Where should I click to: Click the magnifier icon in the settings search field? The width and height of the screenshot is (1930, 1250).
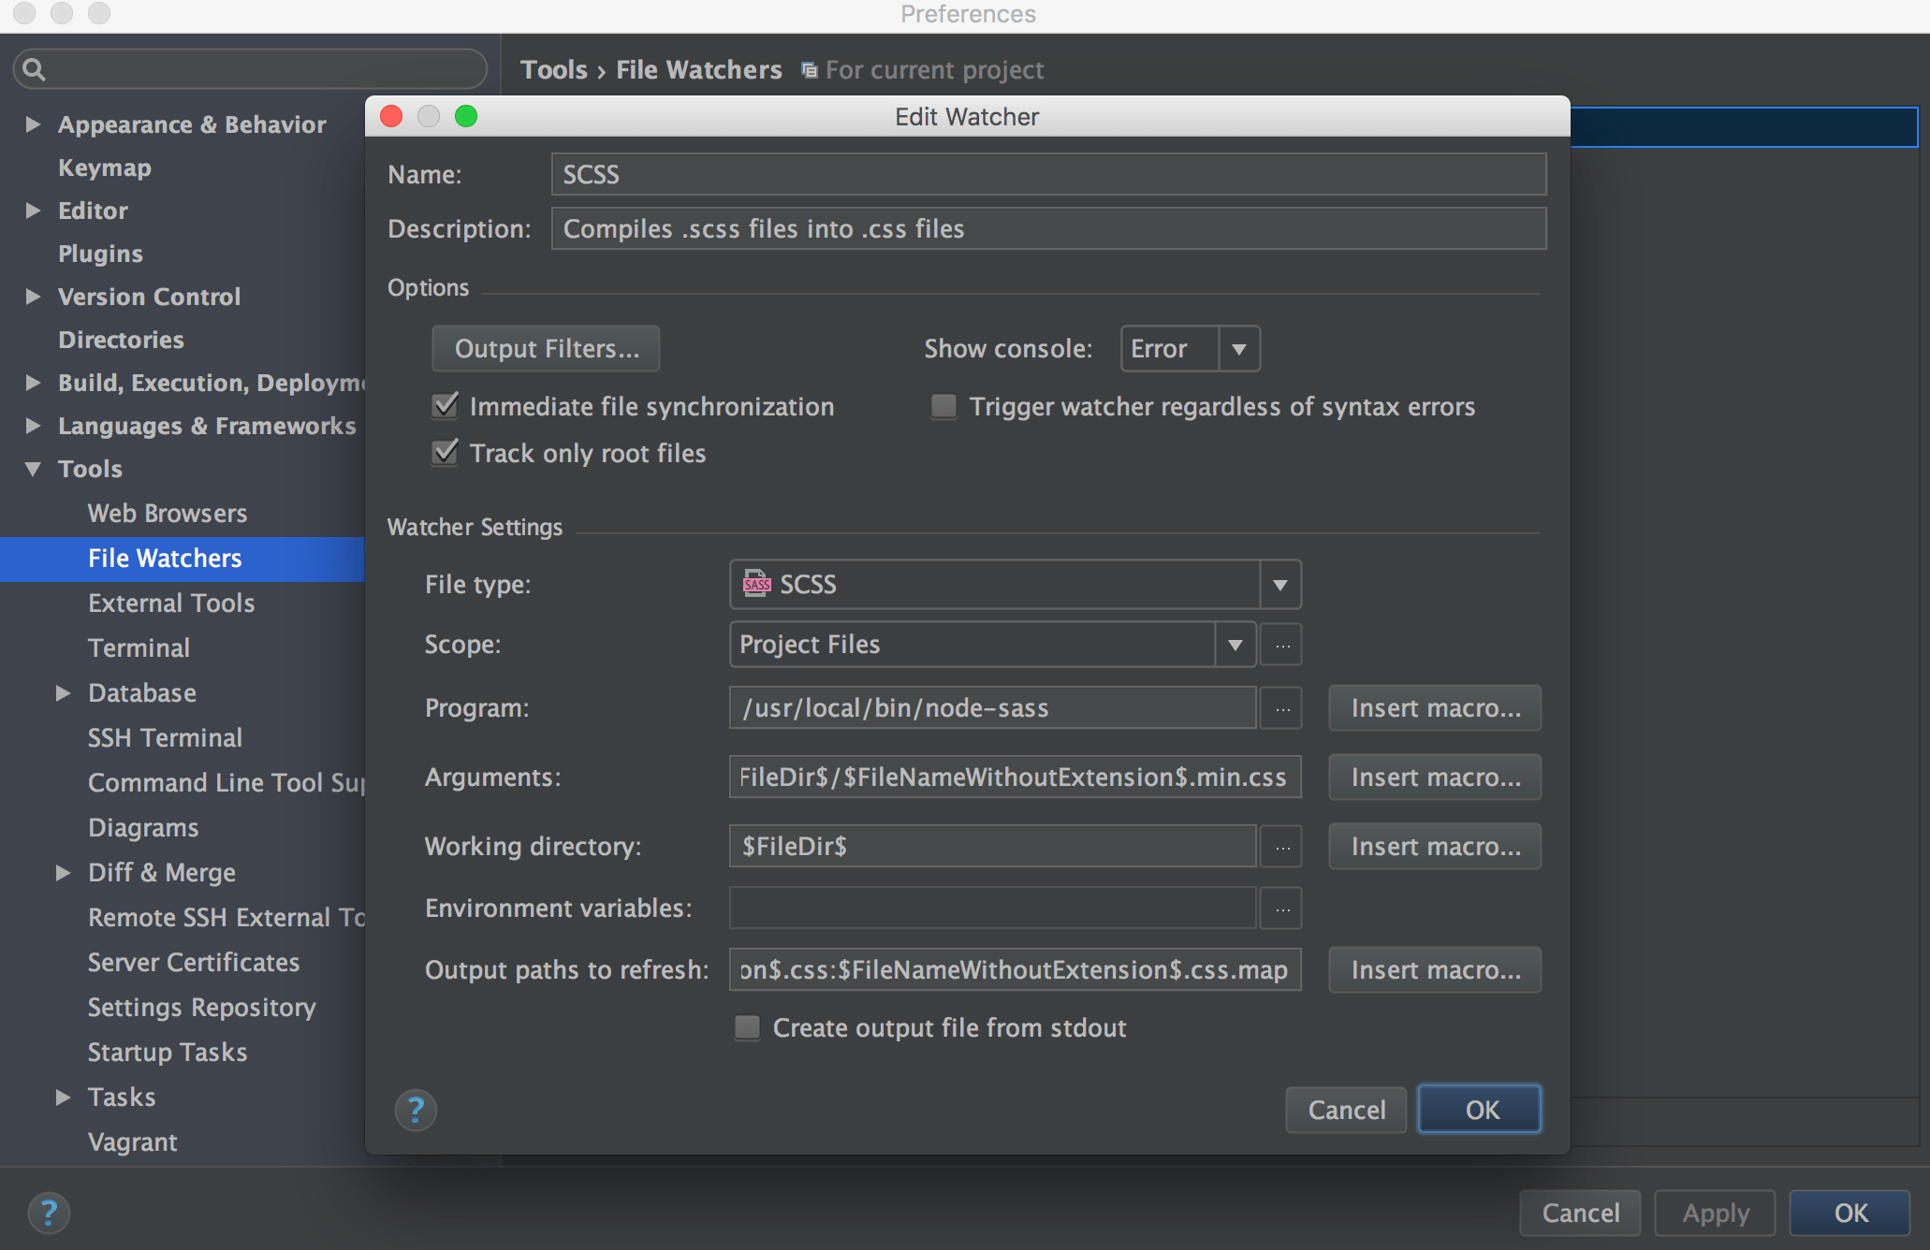[32, 68]
